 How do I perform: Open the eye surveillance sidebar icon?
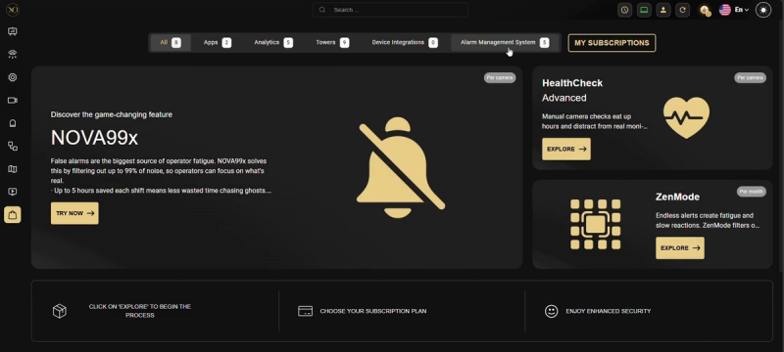coord(13,55)
